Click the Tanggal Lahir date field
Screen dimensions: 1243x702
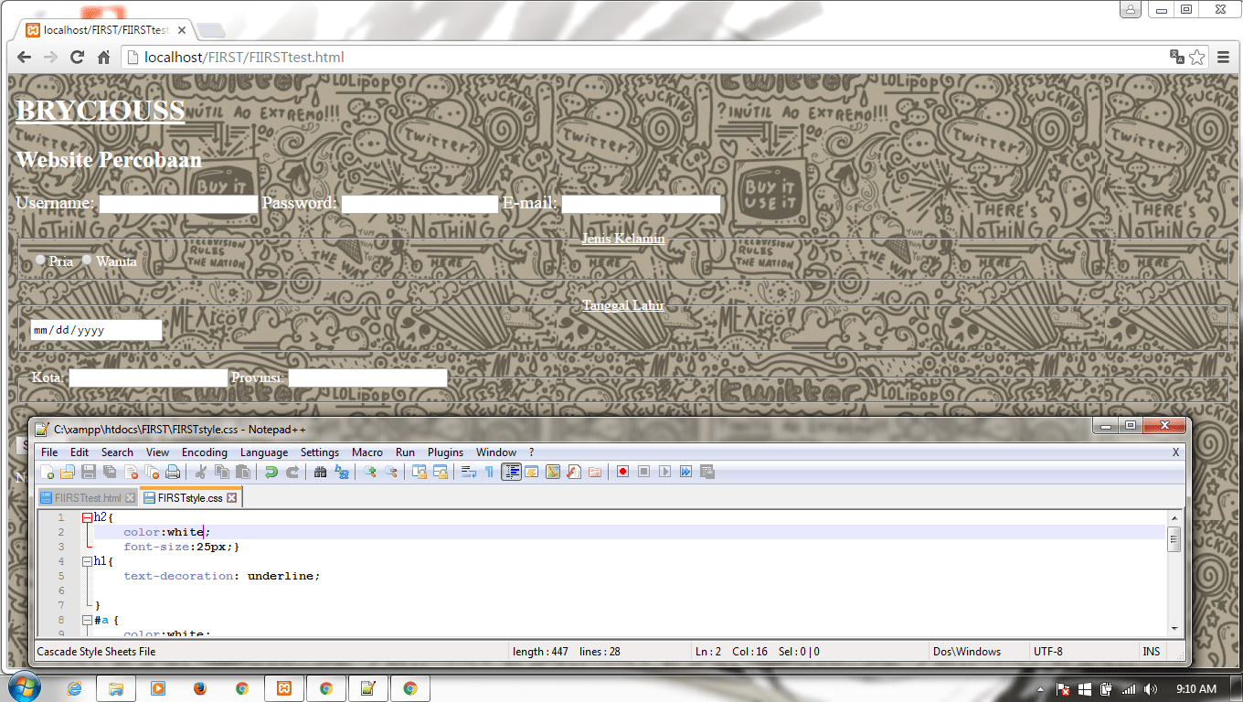(x=96, y=330)
